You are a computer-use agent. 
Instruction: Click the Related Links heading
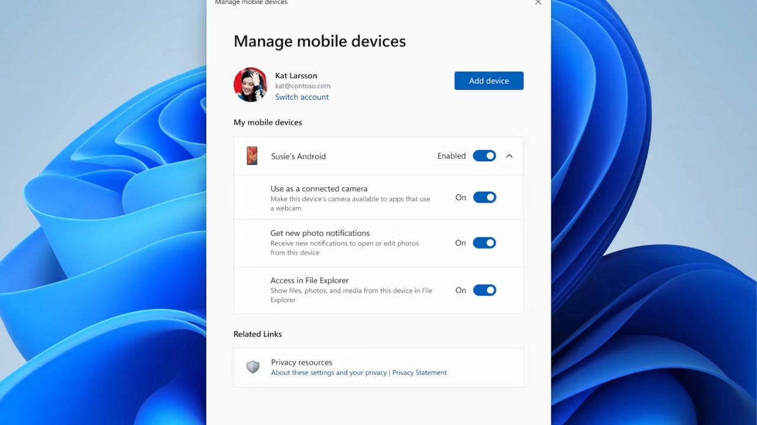point(257,334)
